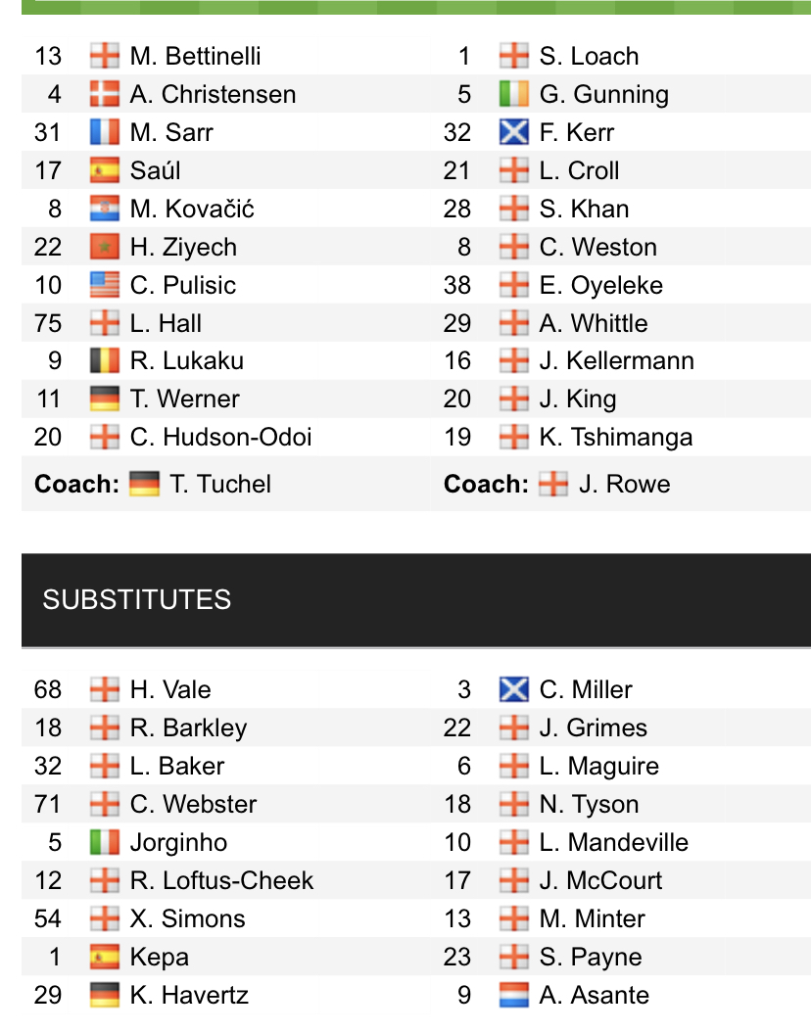Click substitute R. Loftus-Cheek name
The height and width of the screenshot is (1033, 811).
[221, 880]
